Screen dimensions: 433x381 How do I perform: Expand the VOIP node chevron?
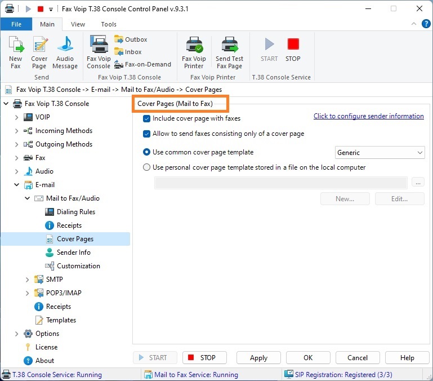click(x=16, y=117)
